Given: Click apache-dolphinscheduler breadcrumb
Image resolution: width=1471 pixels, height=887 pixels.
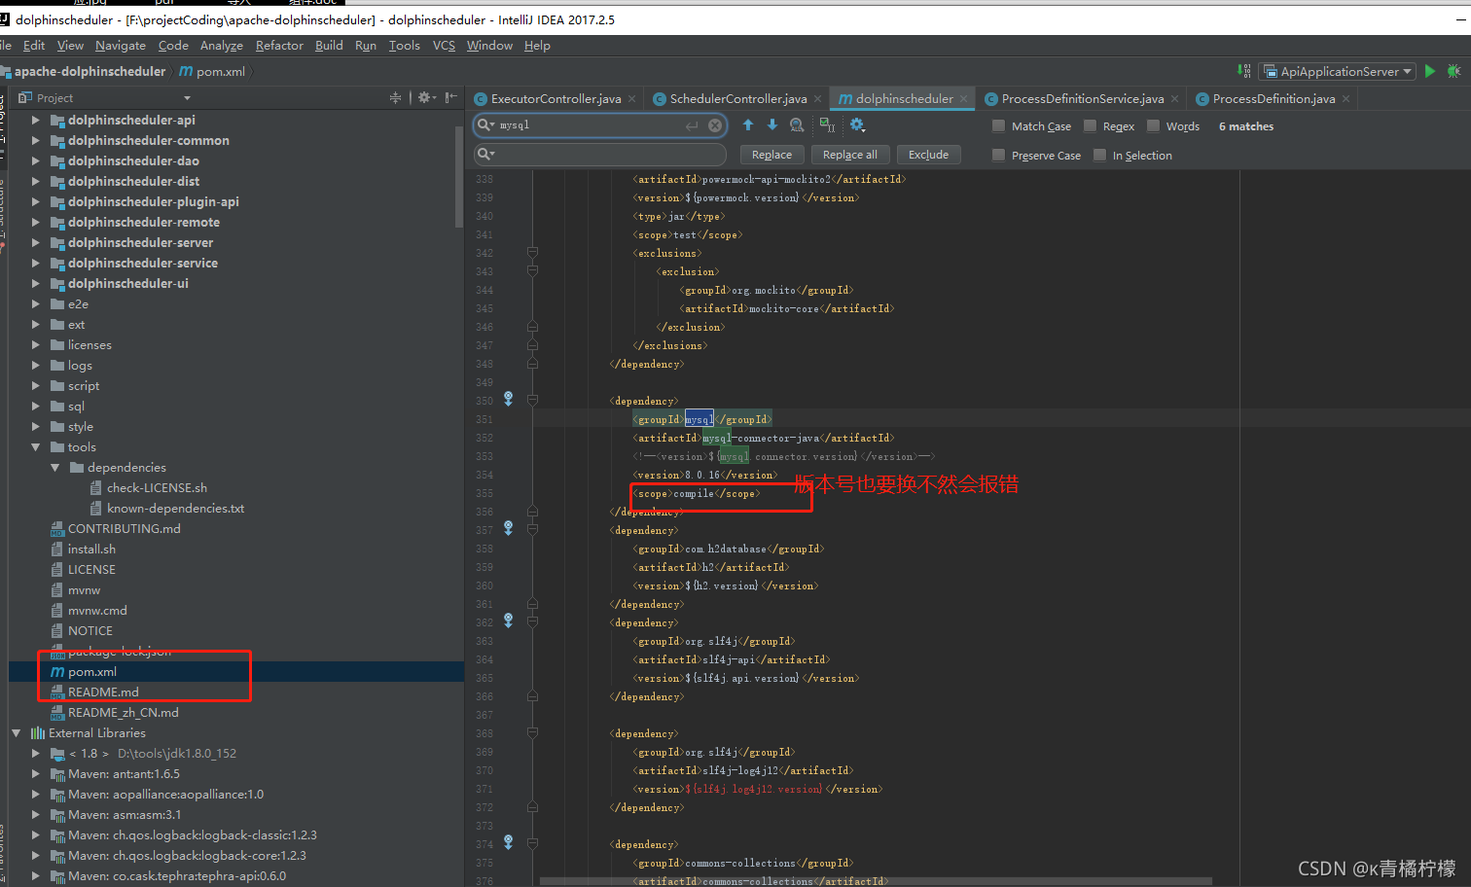Looking at the screenshot, I should click(x=90, y=71).
